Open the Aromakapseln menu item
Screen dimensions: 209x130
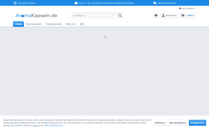point(34,24)
